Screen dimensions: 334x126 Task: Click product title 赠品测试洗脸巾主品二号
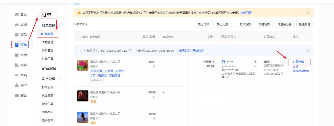point(105,62)
